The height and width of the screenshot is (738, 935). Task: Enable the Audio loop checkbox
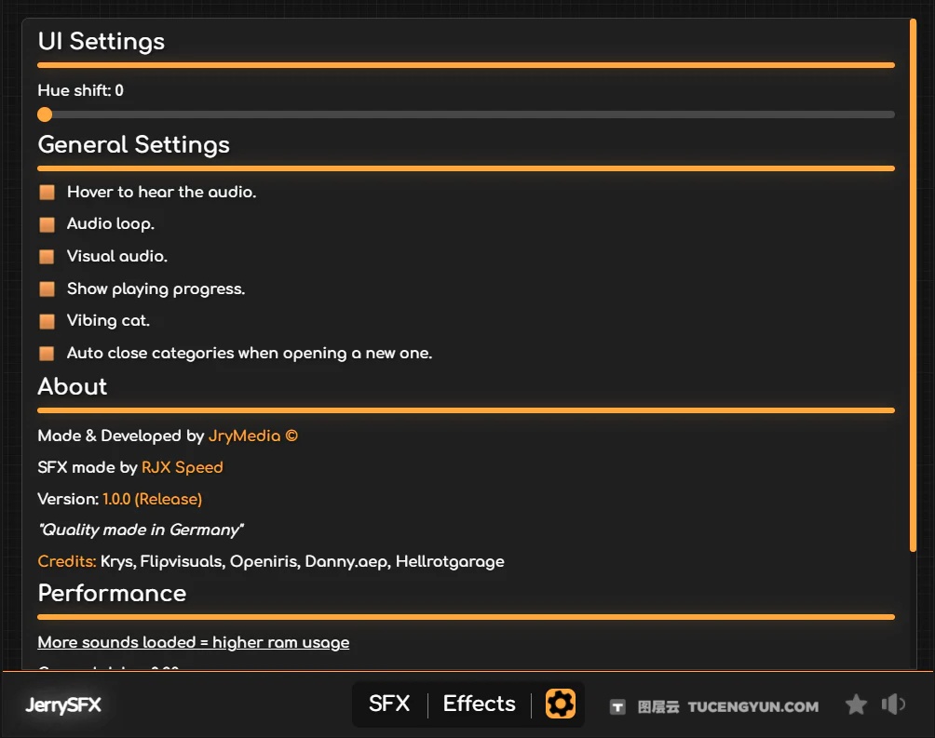tap(47, 224)
